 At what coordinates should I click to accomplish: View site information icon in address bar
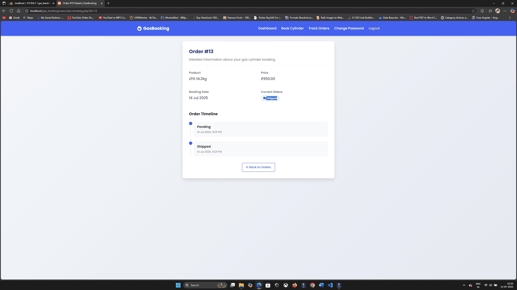point(27,11)
